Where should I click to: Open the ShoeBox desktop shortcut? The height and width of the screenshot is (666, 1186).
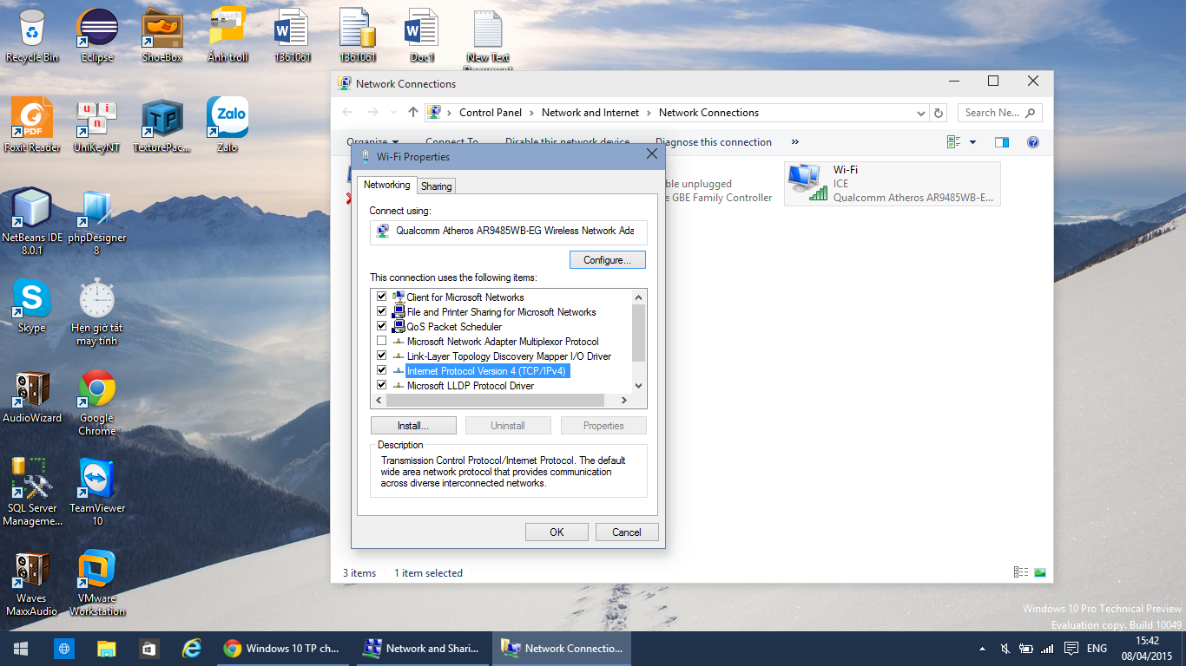coord(162,35)
